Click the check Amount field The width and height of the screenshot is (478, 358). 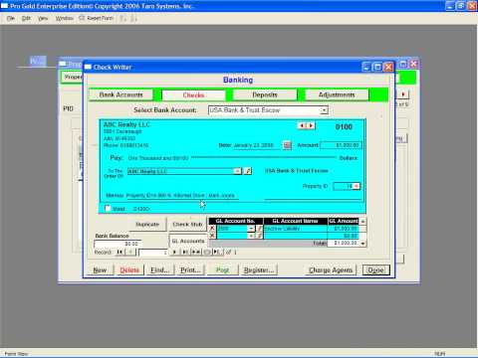click(341, 145)
